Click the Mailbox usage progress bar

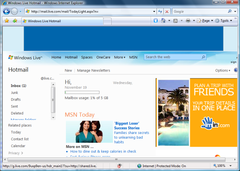(82, 92)
